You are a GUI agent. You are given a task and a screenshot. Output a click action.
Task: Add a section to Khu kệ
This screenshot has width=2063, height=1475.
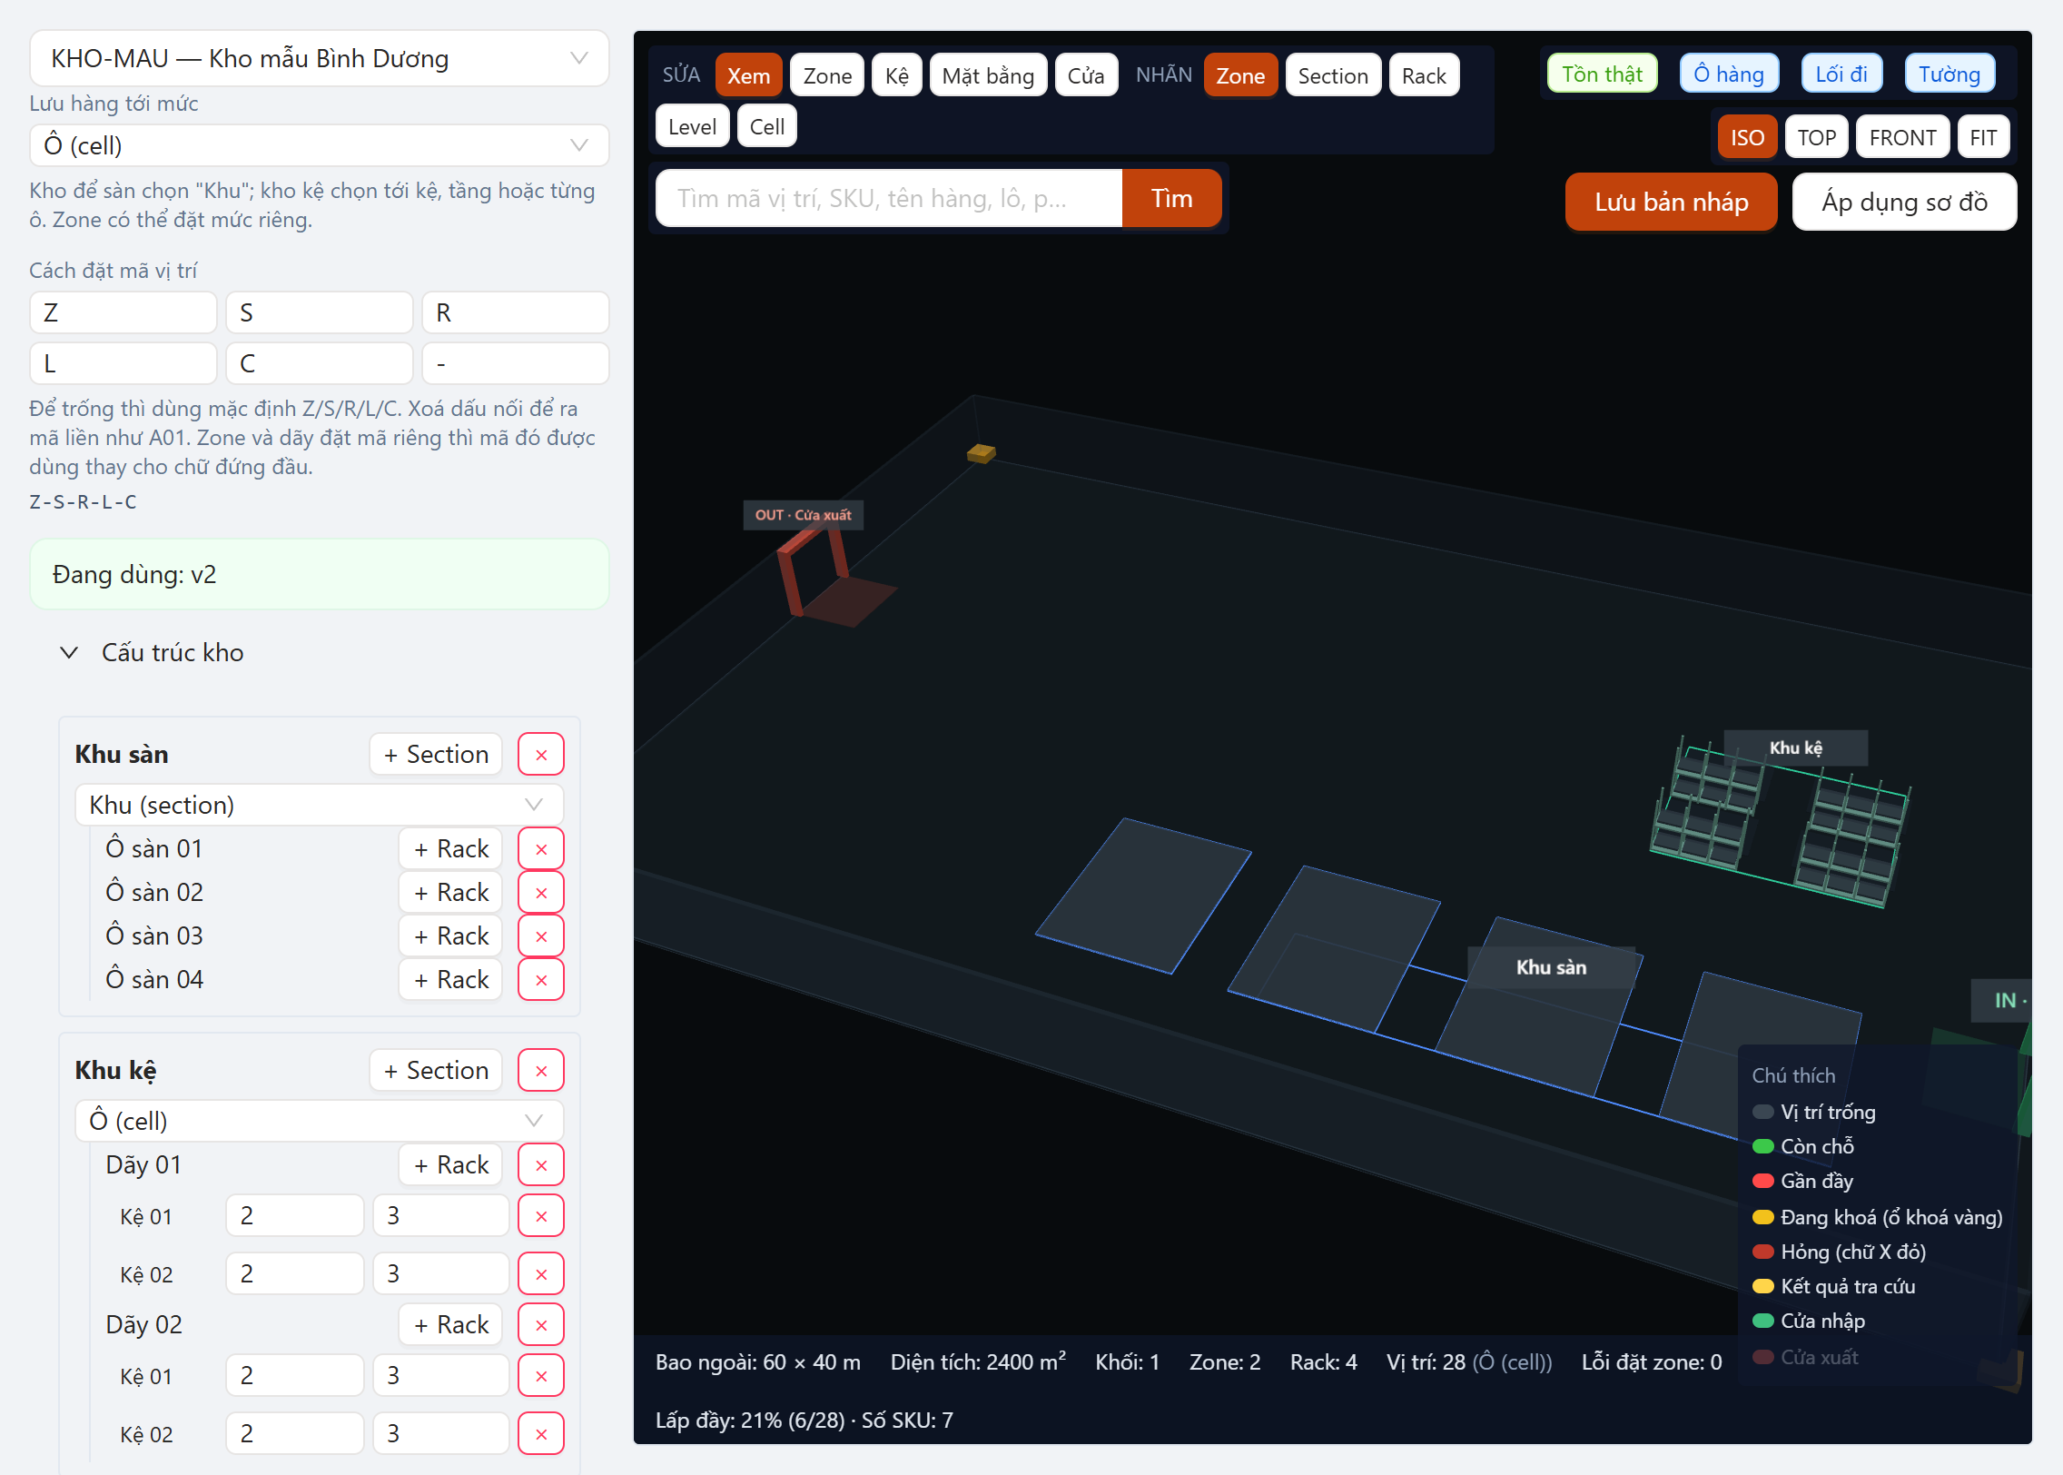pyautogui.click(x=436, y=1071)
